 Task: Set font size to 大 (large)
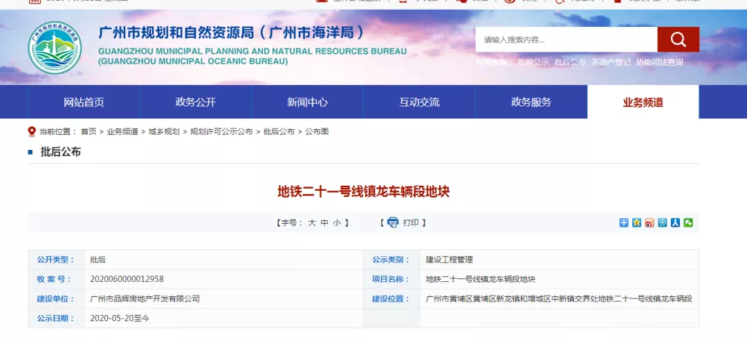312,222
